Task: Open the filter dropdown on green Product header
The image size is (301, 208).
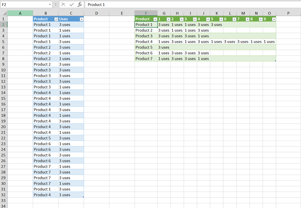Action: [x=155, y=19]
